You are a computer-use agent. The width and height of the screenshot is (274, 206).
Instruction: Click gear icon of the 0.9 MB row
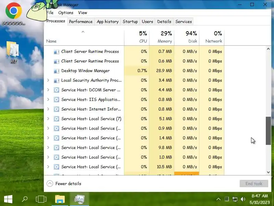(56, 128)
